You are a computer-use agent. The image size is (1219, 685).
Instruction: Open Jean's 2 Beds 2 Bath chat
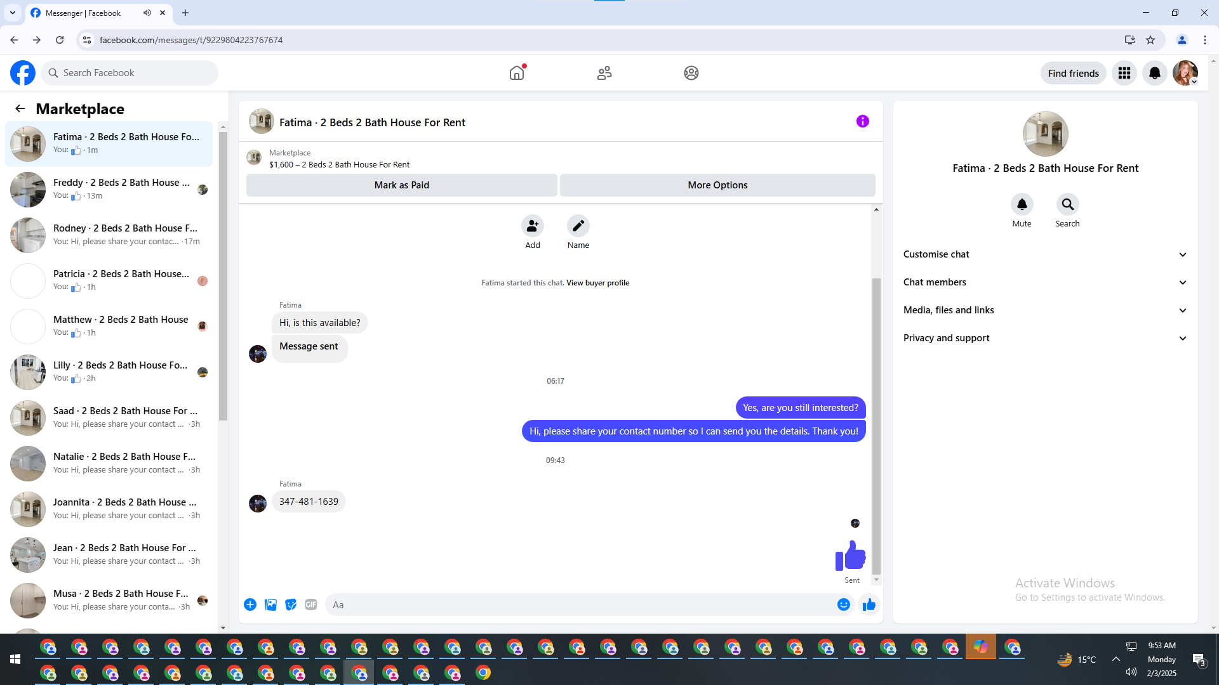109,554
